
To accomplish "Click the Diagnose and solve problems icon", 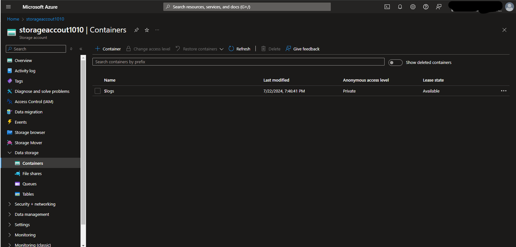I will 10,91.
